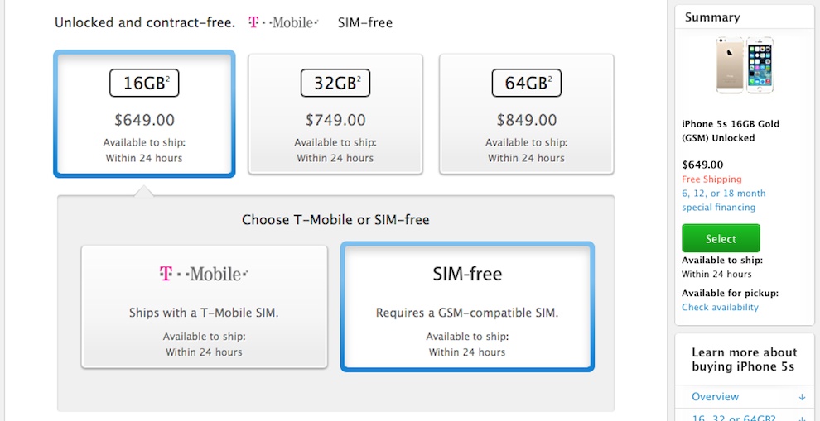
Task: Click the 16GB capacity badge
Action: point(144,83)
